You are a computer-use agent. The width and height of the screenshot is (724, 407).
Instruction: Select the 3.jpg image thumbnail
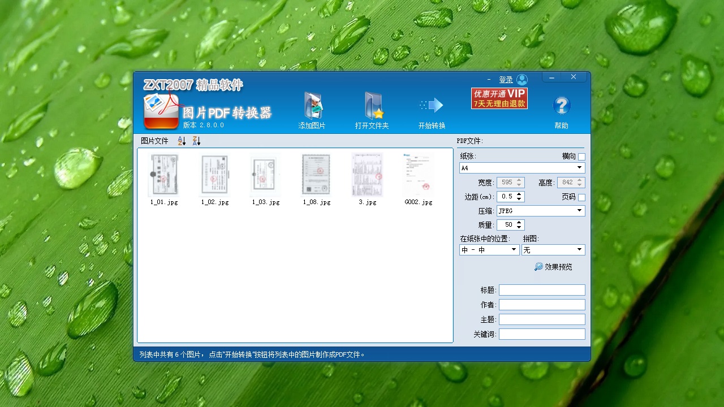367,175
